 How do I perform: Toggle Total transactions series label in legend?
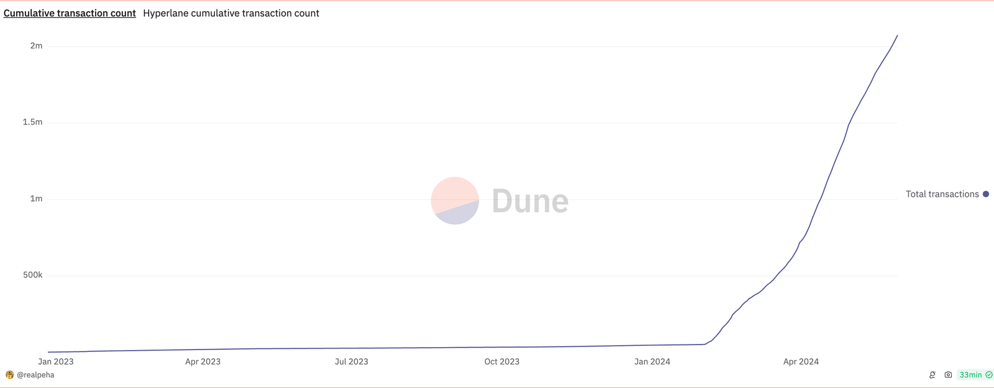[x=942, y=194]
